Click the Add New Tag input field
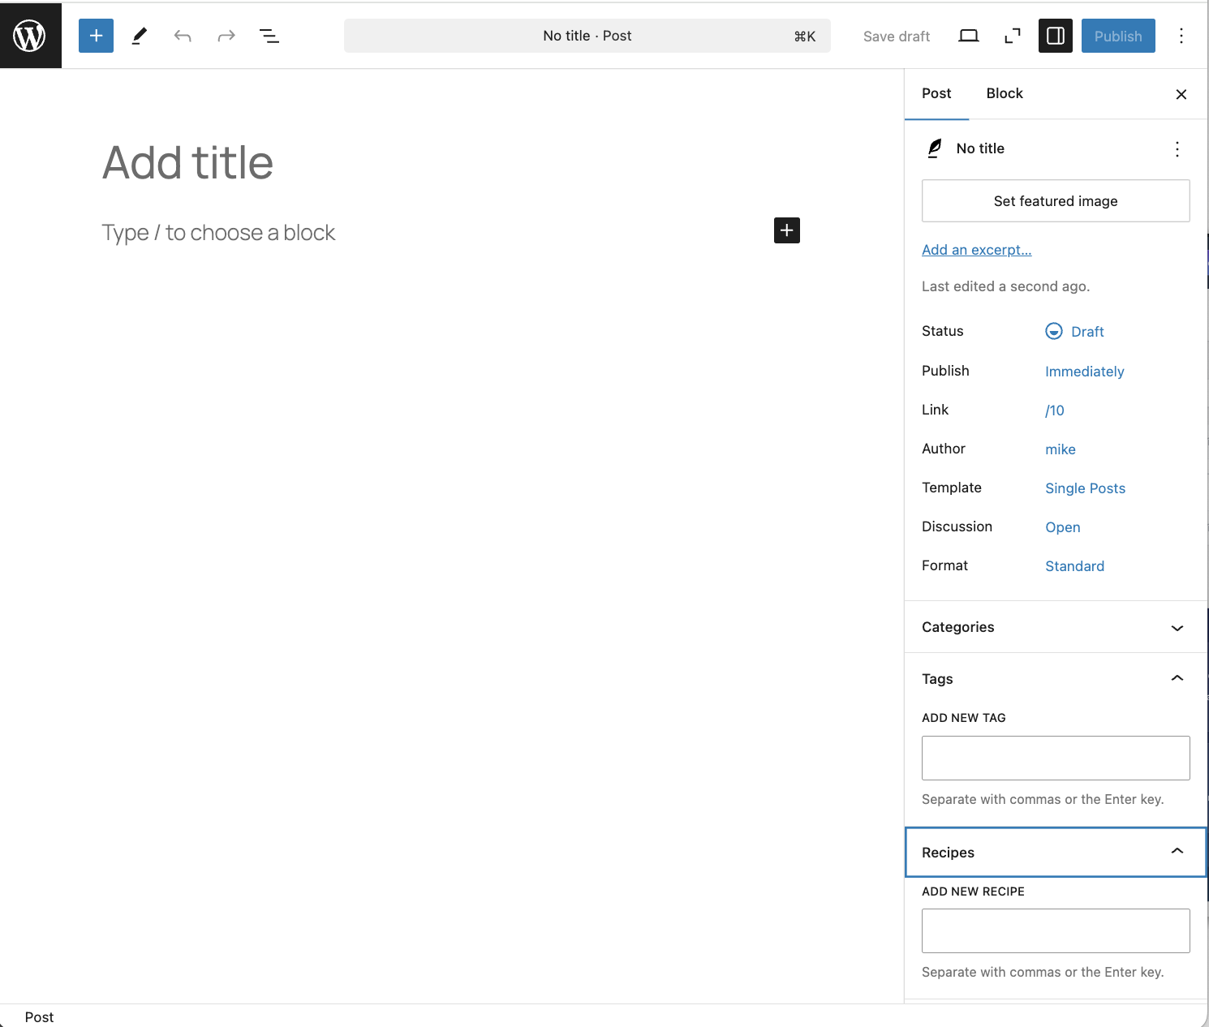The height and width of the screenshot is (1027, 1209). [1055, 758]
